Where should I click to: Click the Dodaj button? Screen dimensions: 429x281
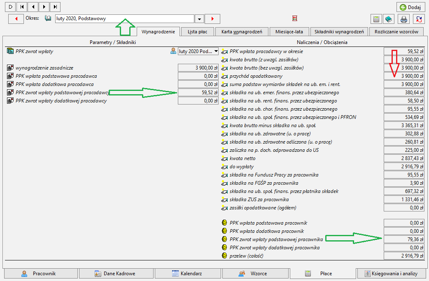410,7
